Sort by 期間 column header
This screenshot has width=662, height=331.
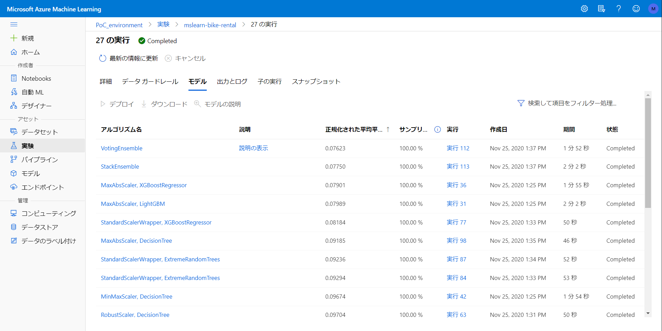pos(569,129)
